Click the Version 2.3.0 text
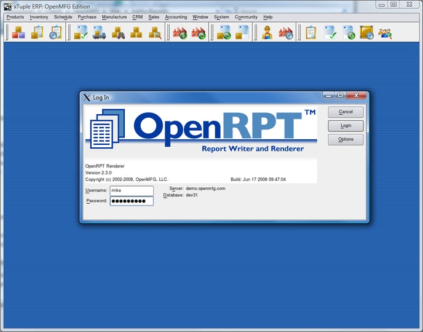 (98, 172)
